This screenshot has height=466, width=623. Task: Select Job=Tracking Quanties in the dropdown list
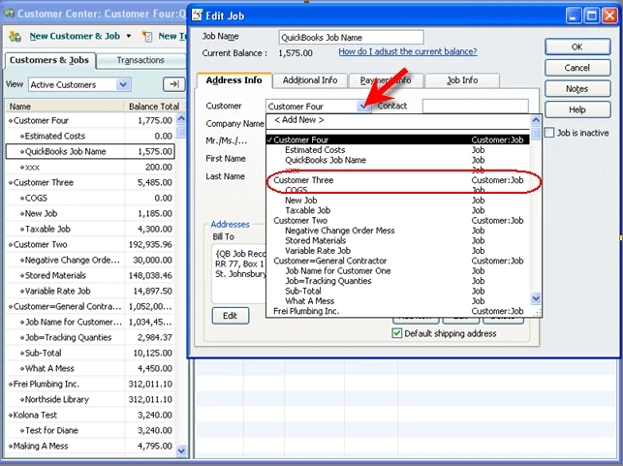pos(397,281)
